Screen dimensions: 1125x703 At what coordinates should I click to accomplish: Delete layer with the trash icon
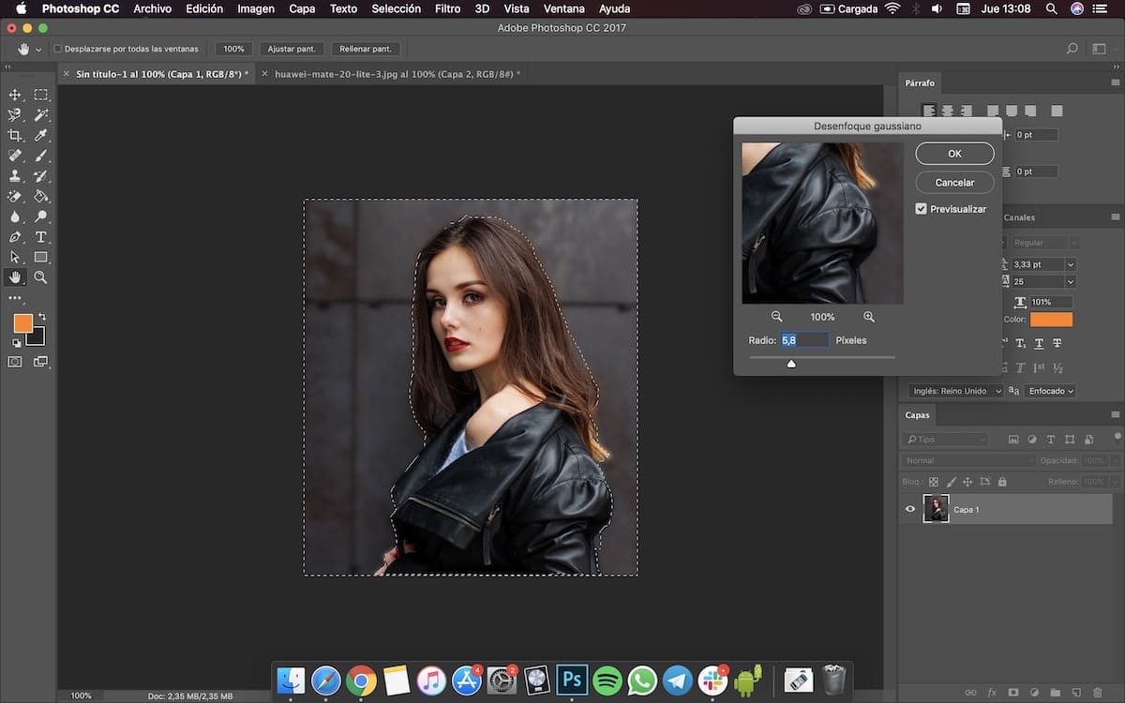pyautogui.click(x=1098, y=692)
